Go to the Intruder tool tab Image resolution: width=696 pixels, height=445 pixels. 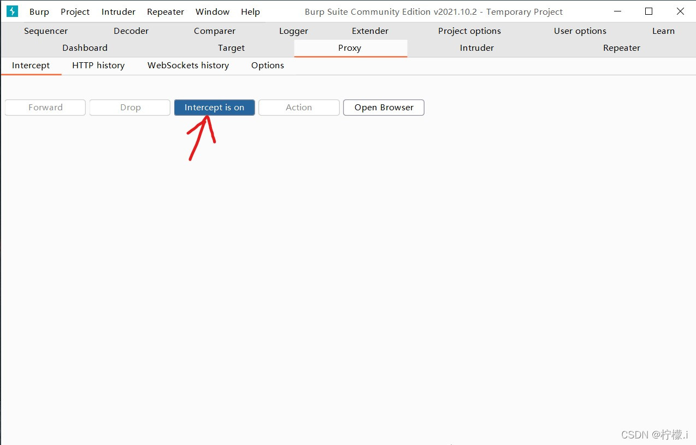pyautogui.click(x=477, y=48)
